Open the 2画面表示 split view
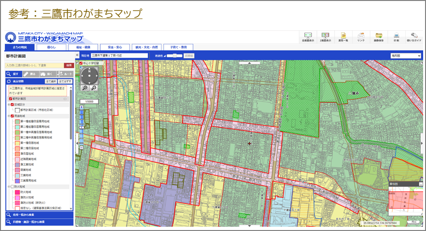426x231 pixels. click(325, 37)
